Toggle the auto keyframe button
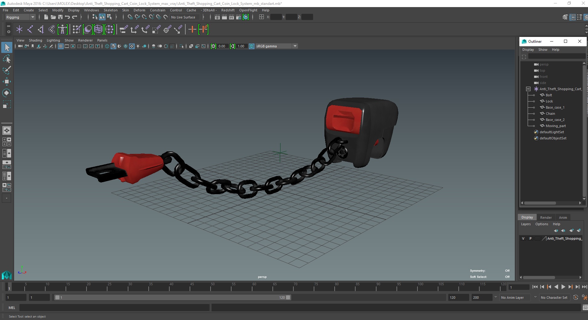The width and height of the screenshot is (588, 320). pos(576,298)
